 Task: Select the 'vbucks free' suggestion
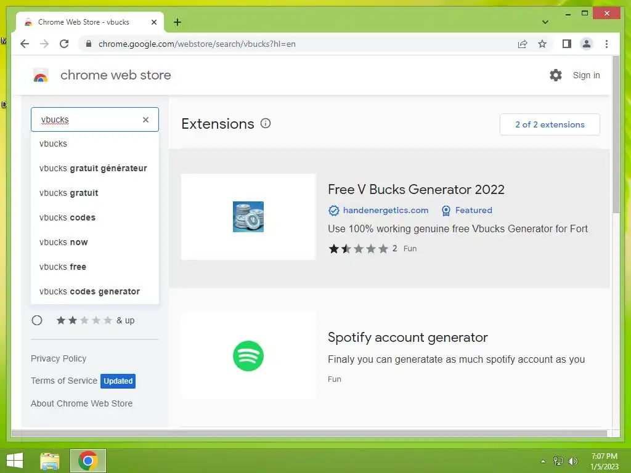point(95,267)
